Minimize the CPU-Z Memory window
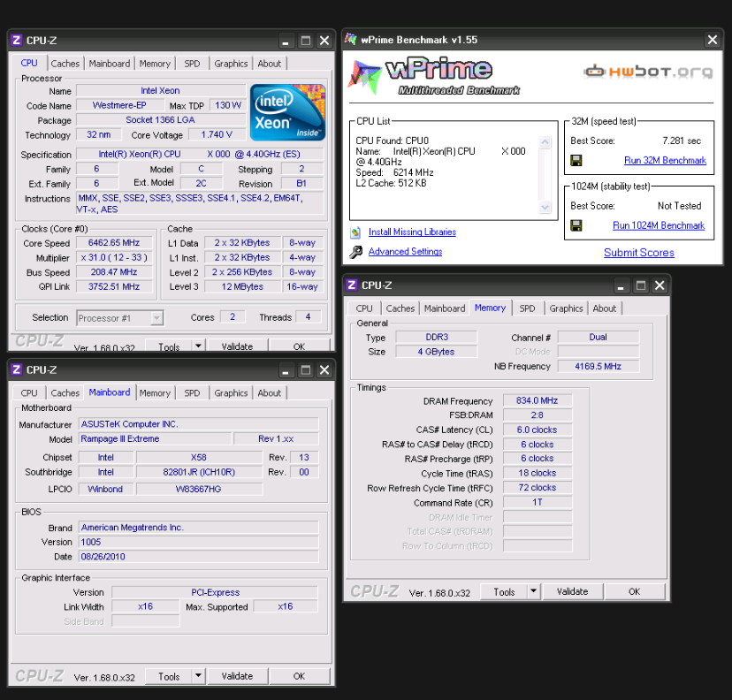 (621, 285)
